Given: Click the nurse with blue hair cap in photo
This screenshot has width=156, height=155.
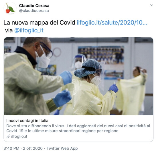Looking at the screenshot, I should click(94, 87).
